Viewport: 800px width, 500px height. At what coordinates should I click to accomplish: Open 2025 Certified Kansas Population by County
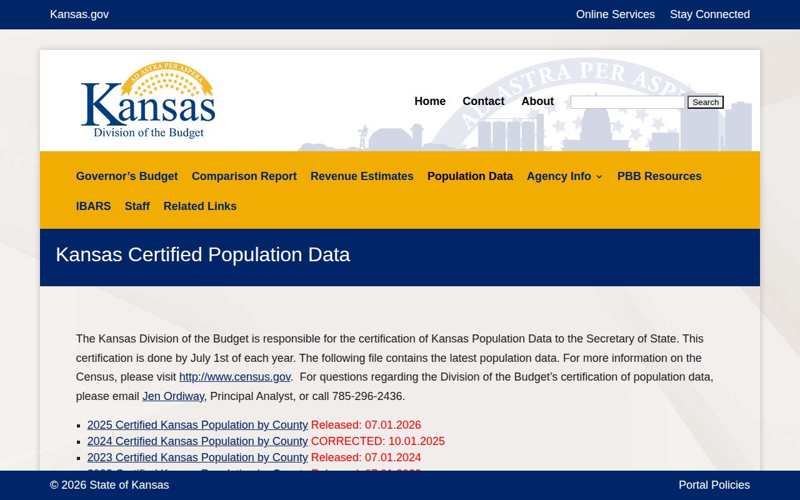197,425
